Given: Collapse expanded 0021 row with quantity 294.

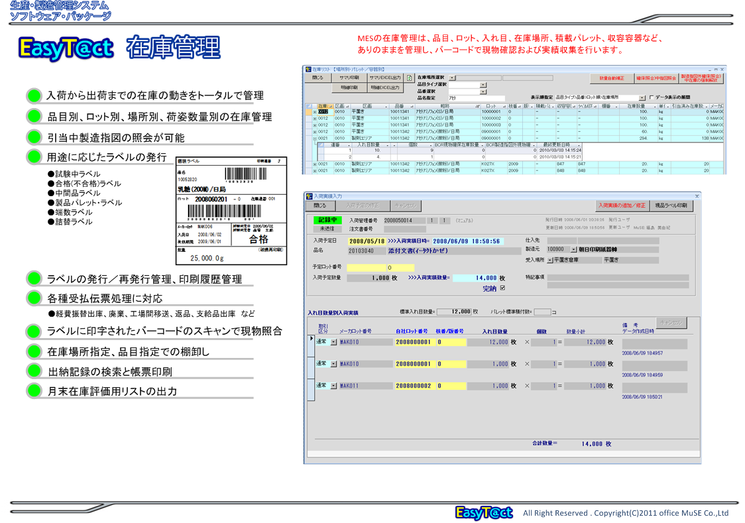Looking at the screenshot, I should (x=315, y=139).
